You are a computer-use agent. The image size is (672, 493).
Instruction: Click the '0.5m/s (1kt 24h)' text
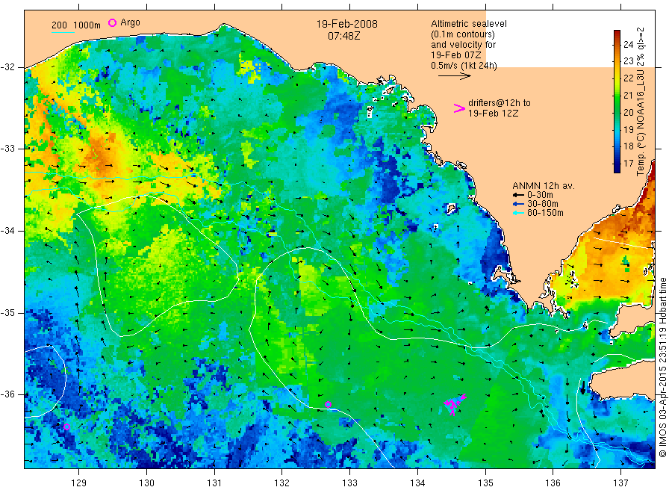(x=464, y=66)
